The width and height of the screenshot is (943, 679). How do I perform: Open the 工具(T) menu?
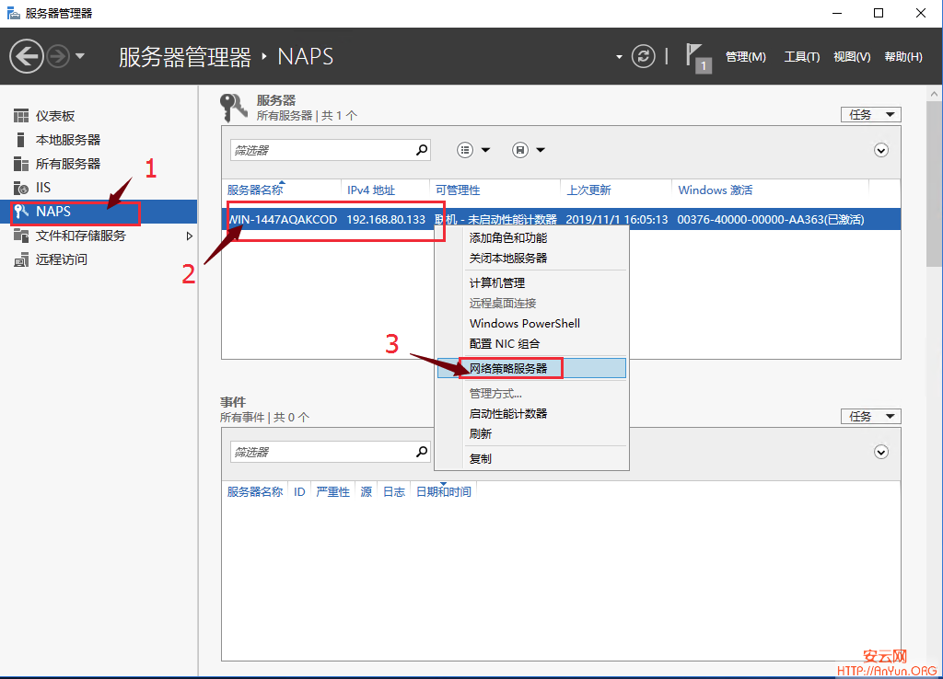[801, 57]
